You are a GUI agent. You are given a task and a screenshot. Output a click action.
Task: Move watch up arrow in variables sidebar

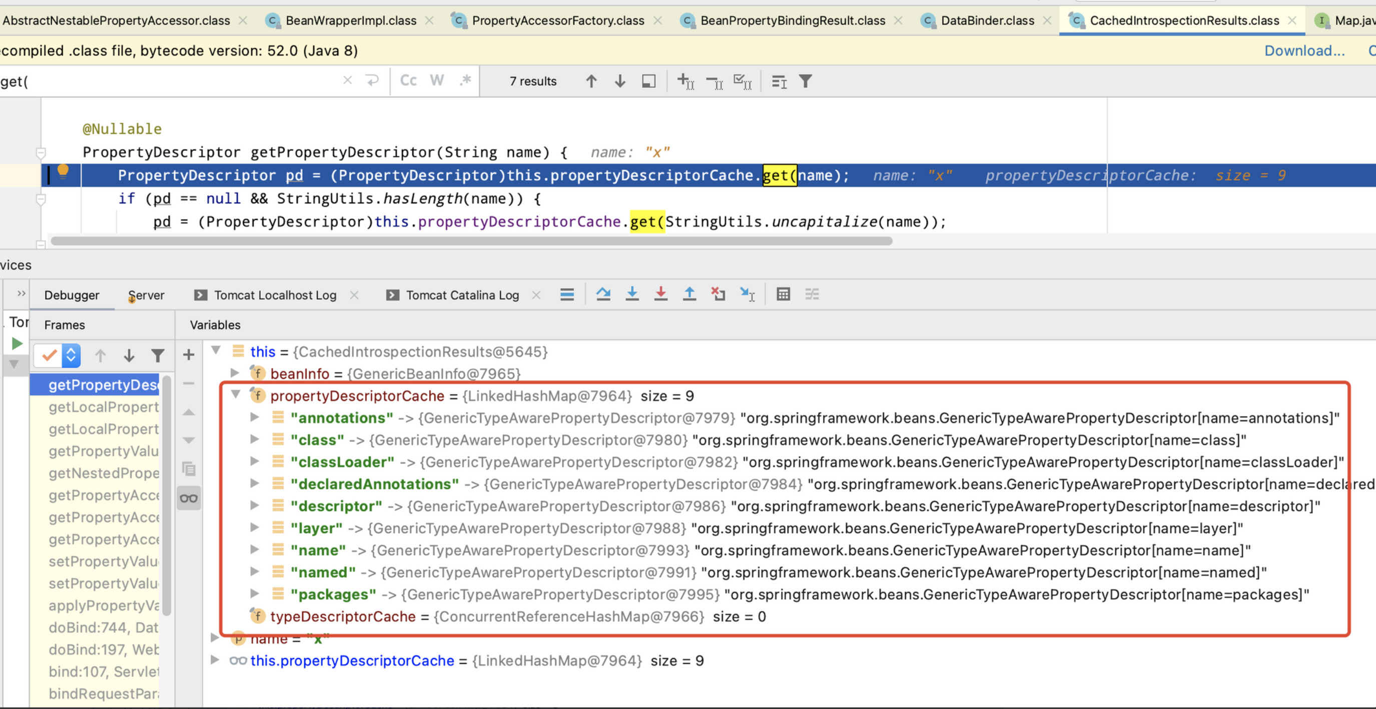pyautogui.click(x=189, y=412)
